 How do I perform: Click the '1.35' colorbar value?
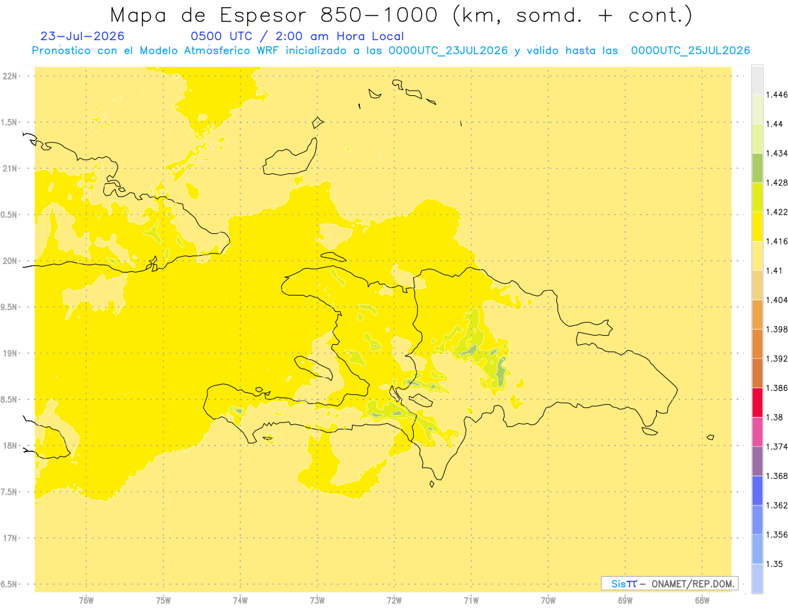pos(774,564)
